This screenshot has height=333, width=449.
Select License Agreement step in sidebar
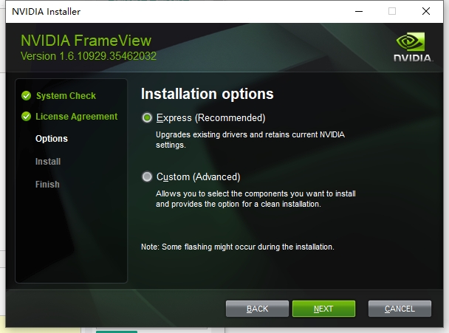77,117
